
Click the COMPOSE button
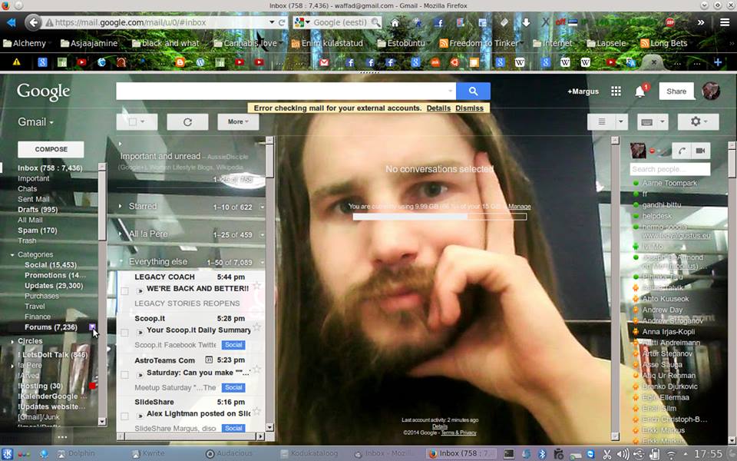click(51, 149)
